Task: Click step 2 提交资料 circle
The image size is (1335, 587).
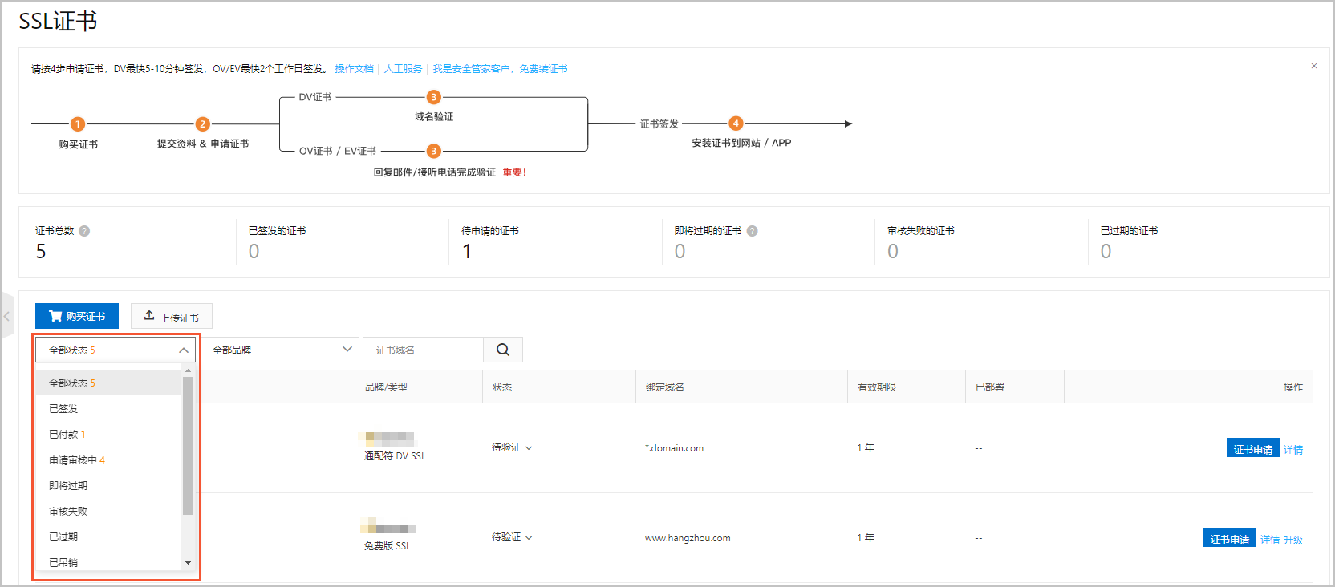Action: 202,123
